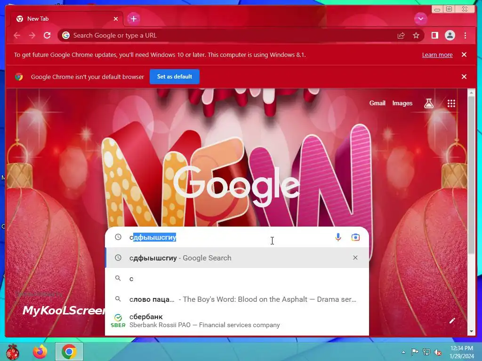Remove the сдфыышсгиу suggestion from history
The width and height of the screenshot is (482, 361).
coord(355,258)
